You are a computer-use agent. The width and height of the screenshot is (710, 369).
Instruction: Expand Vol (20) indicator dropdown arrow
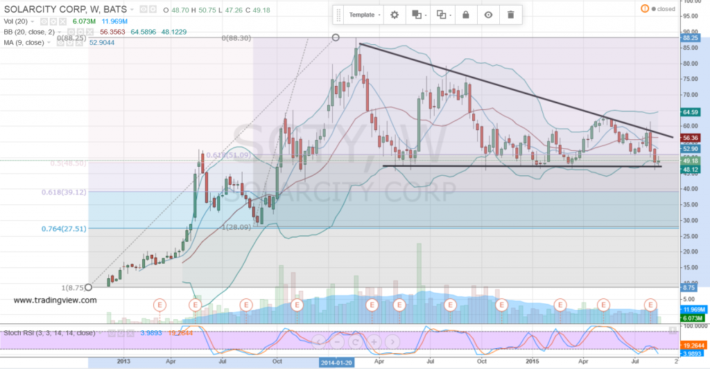point(33,21)
